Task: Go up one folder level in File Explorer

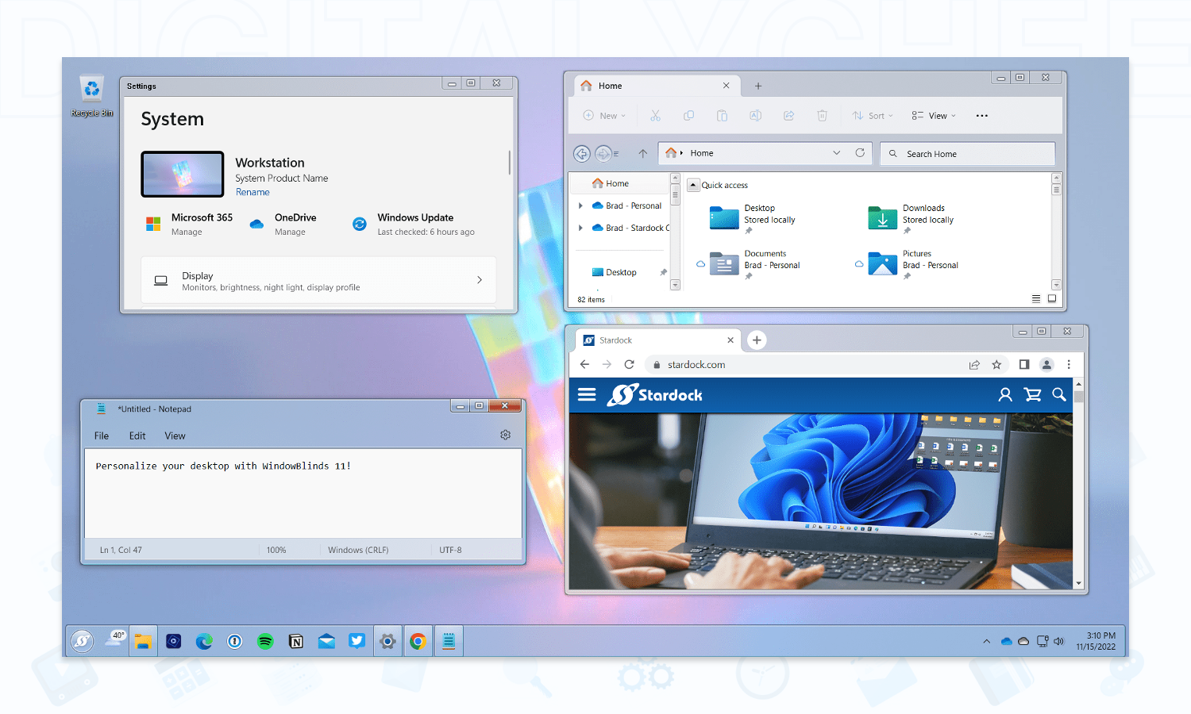Action: click(x=642, y=153)
